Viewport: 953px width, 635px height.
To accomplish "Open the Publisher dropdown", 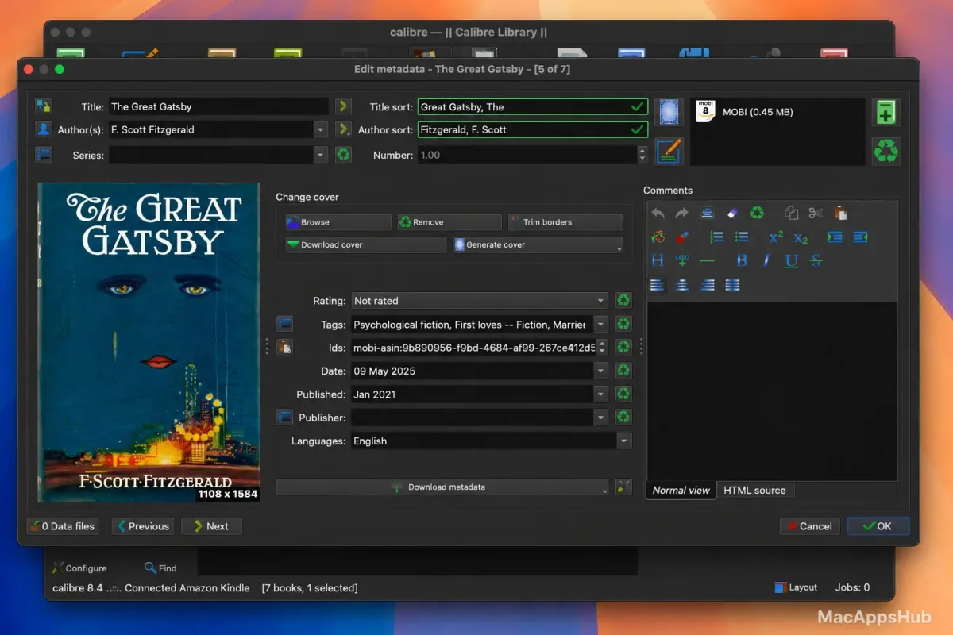I will click(601, 417).
